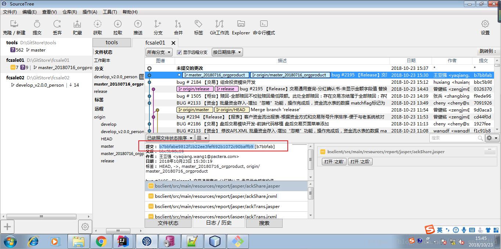The height and width of the screenshot is (249, 501).
Task: Open Internet Explorer from the taskbar
Action: [x=33, y=241]
